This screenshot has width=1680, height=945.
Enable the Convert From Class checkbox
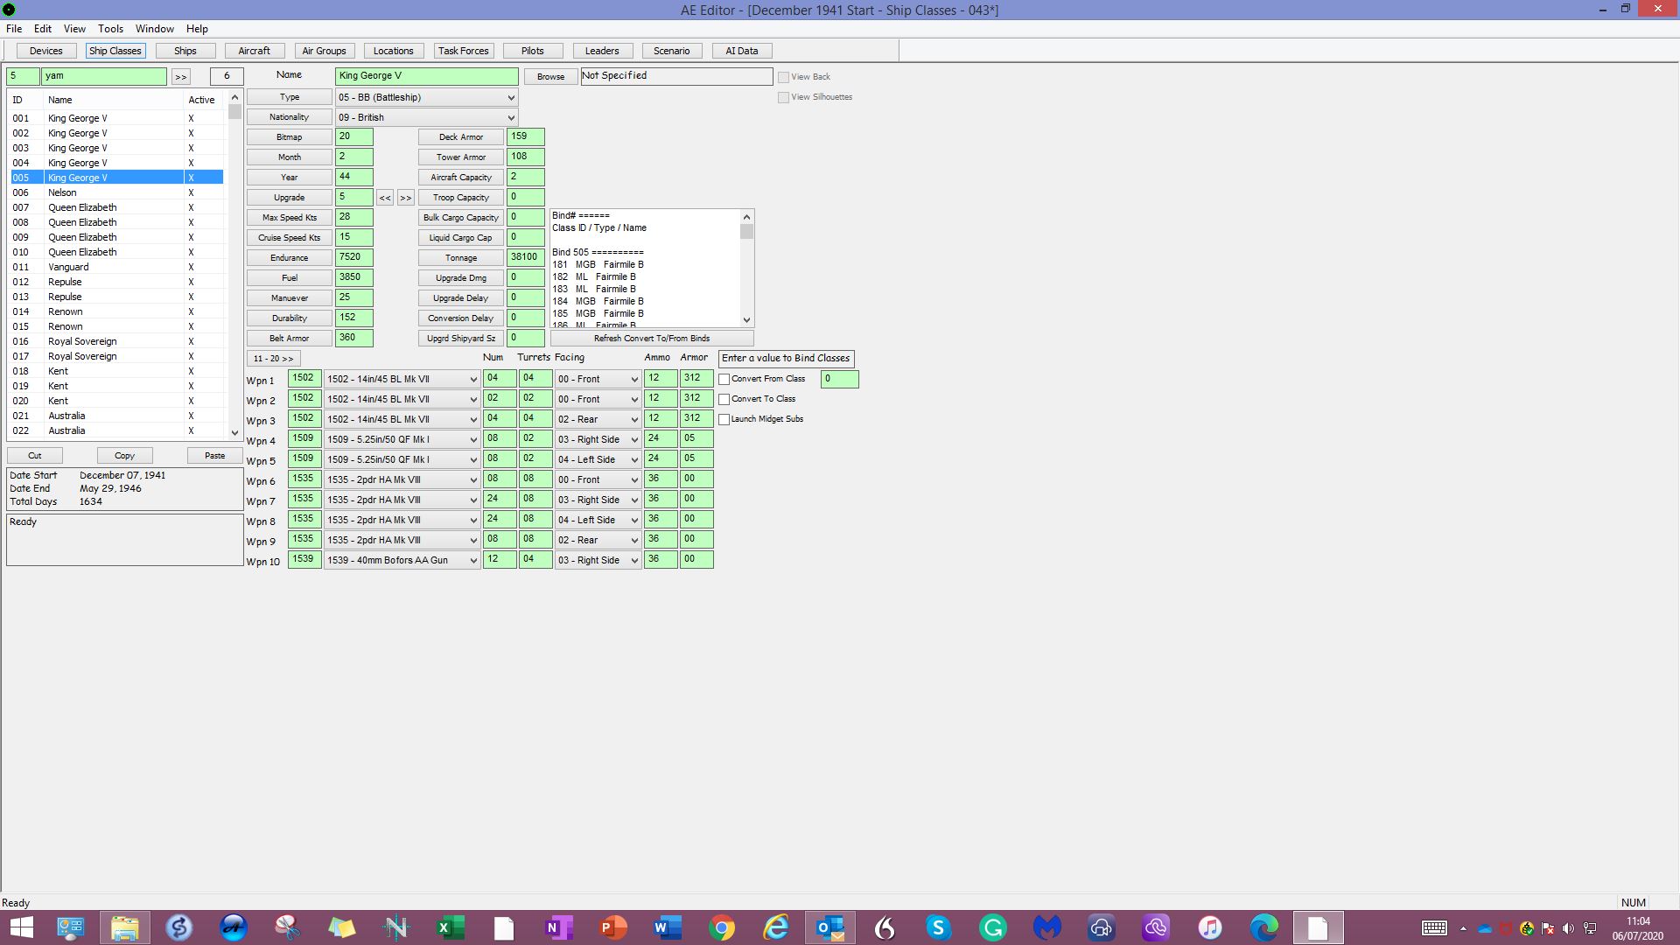tap(724, 379)
